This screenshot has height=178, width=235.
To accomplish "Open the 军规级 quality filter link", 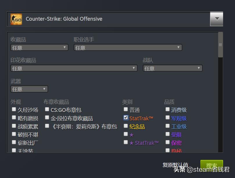I will [x=178, y=118].
